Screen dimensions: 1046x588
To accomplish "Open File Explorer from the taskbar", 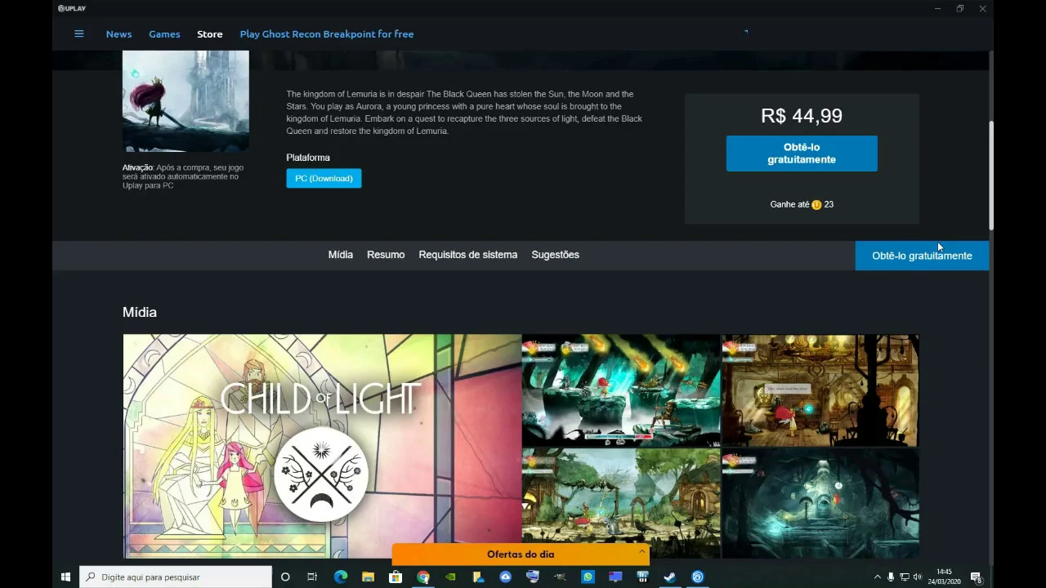I will [368, 577].
